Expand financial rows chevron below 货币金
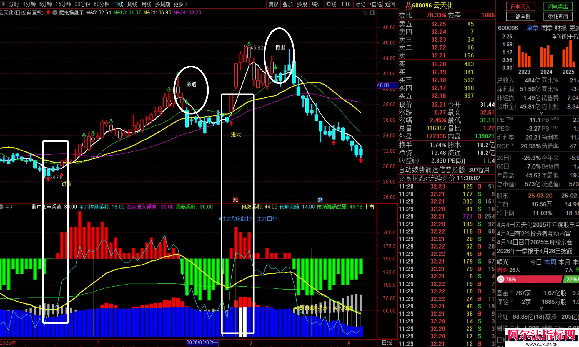The width and height of the screenshot is (579, 347). coord(541,113)
